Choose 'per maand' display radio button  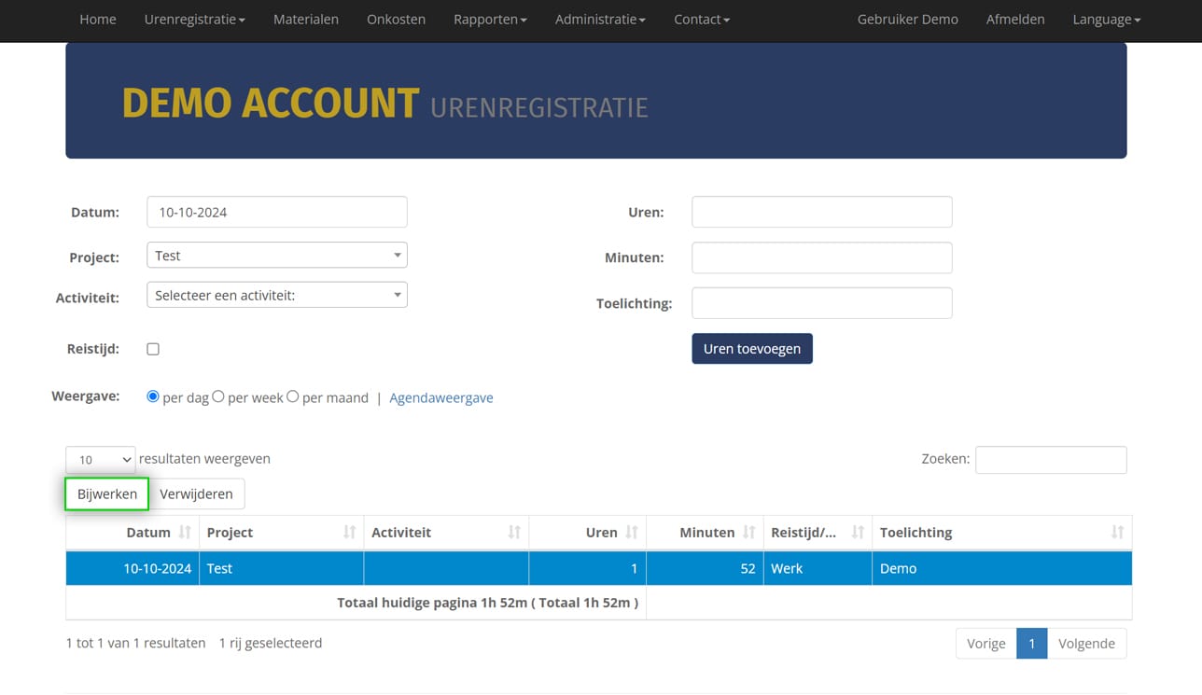click(293, 396)
